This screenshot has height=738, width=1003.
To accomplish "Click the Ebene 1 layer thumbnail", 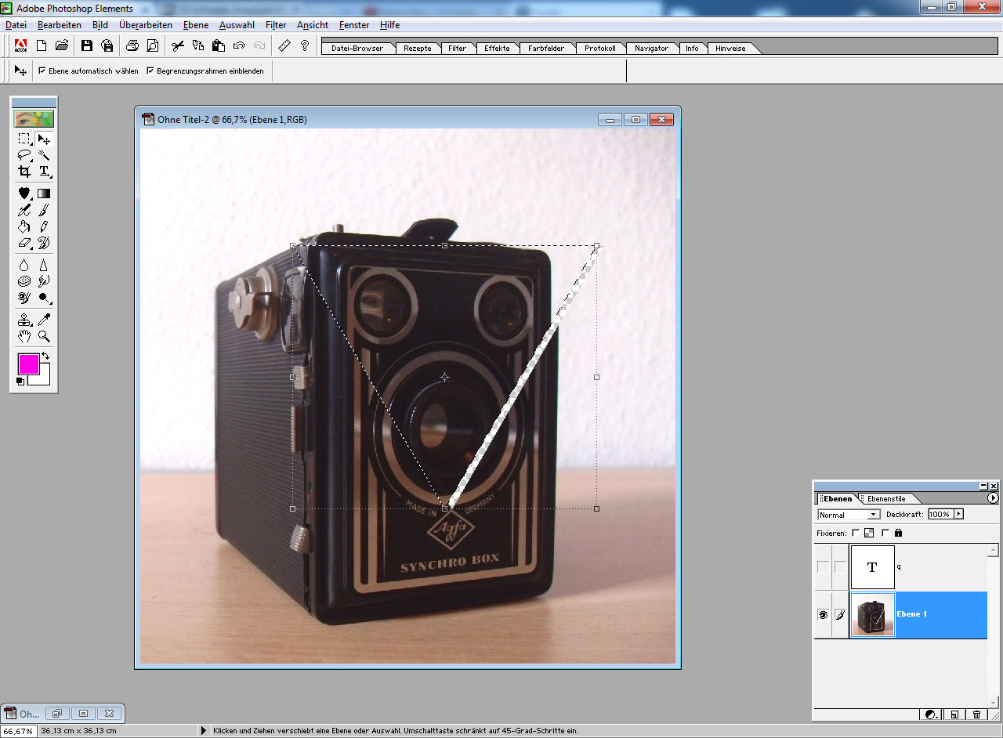I will point(872,615).
